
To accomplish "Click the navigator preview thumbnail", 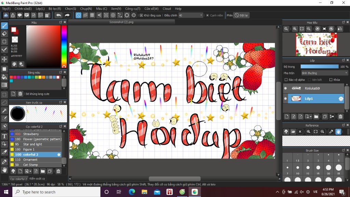I will pos(316,44).
